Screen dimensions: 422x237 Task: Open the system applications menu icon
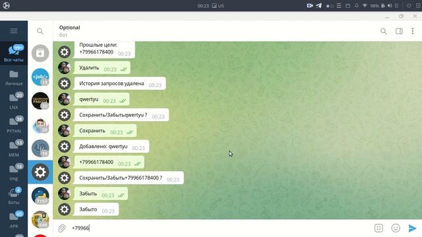pos(6,5)
